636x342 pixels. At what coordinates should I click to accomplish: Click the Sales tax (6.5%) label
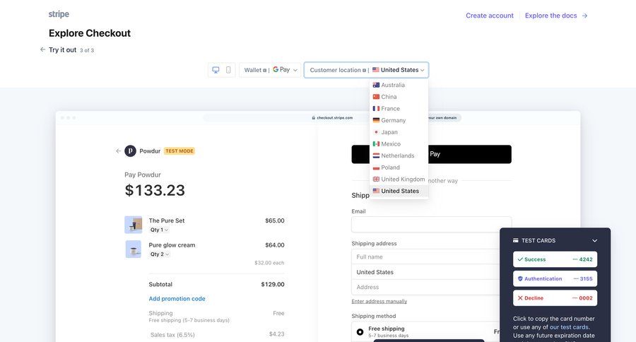[x=172, y=335]
